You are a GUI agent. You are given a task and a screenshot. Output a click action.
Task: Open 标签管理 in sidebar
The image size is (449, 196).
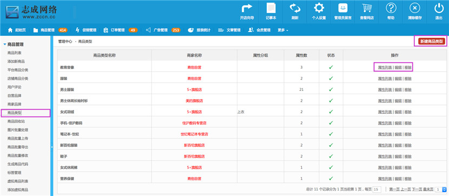point(14,173)
